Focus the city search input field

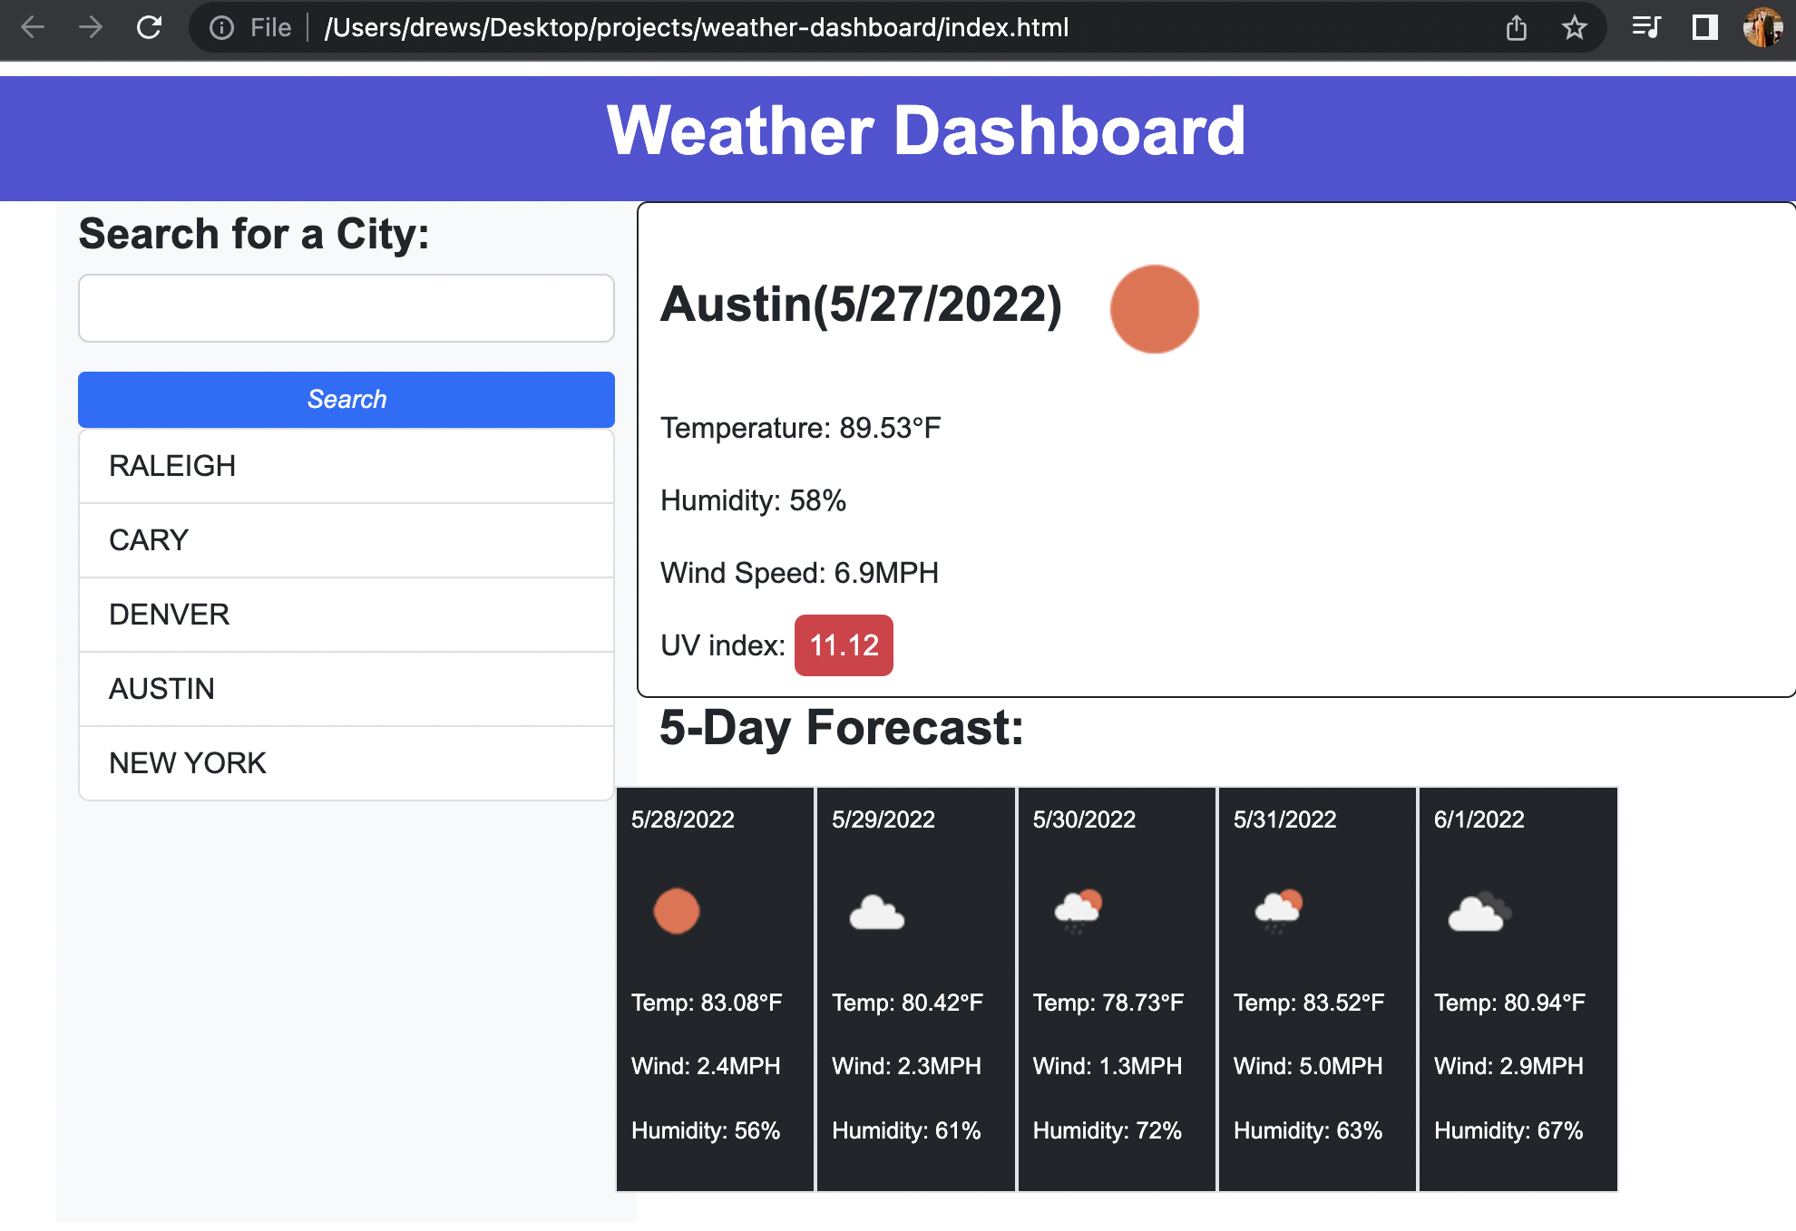click(x=347, y=308)
